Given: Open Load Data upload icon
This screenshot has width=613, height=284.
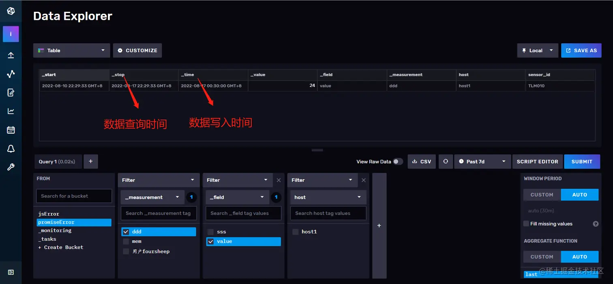Looking at the screenshot, I should click(x=11, y=55).
